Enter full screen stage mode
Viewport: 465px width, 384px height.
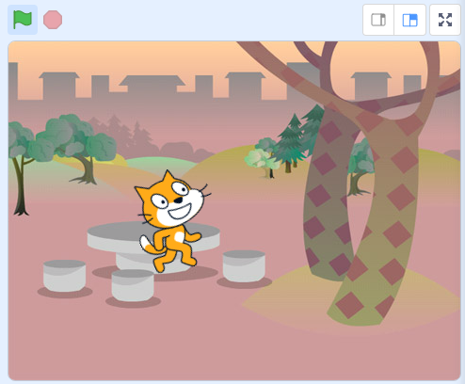tap(445, 20)
